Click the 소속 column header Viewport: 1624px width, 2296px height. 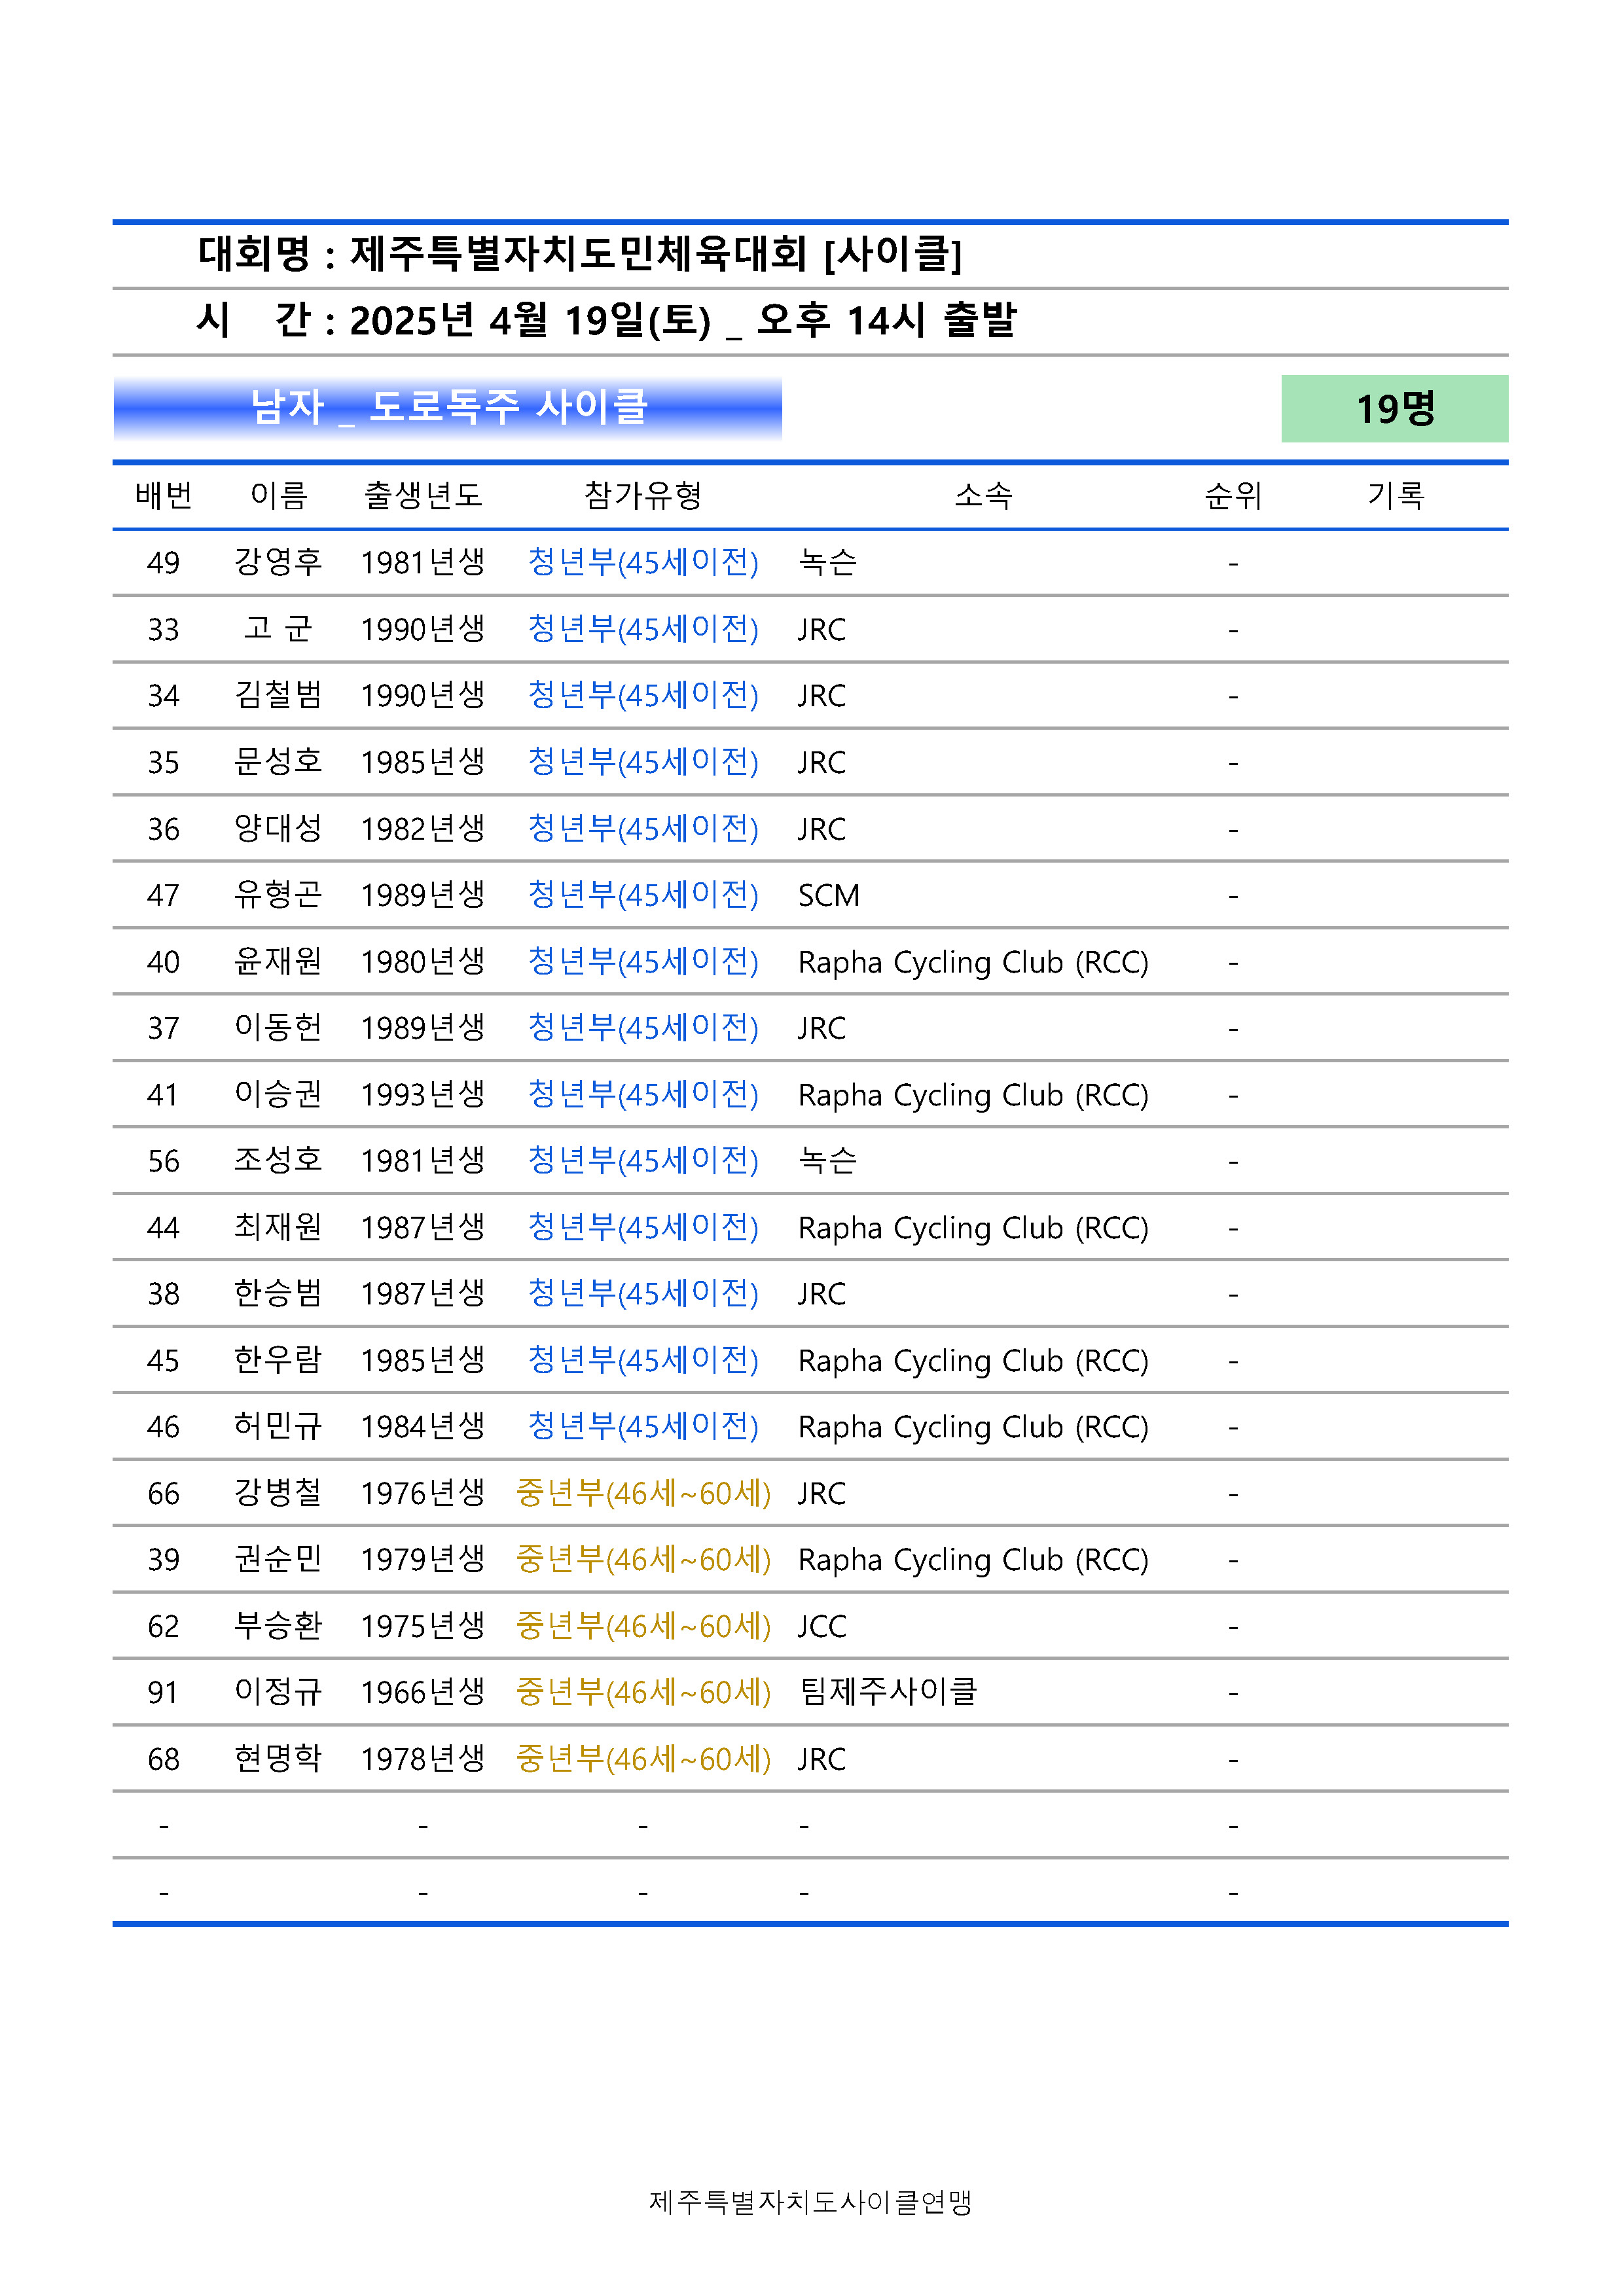[983, 495]
